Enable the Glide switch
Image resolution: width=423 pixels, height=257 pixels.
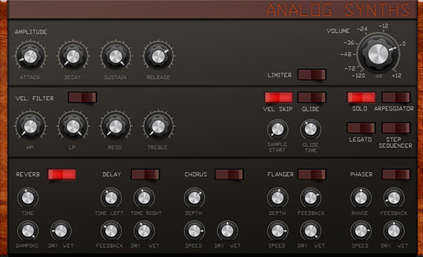(312, 97)
